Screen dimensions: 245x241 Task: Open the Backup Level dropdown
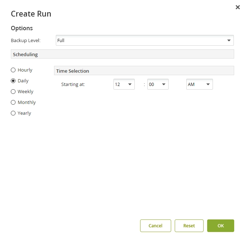point(145,40)
